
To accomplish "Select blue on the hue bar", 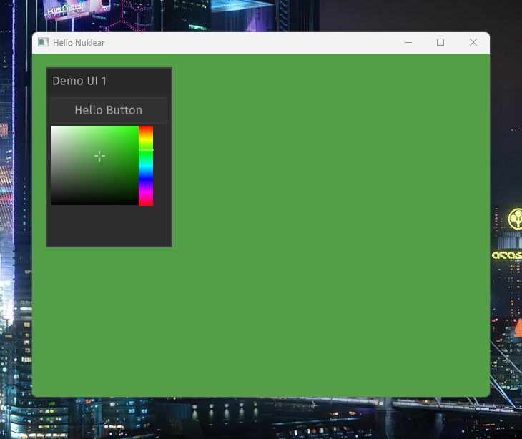I will pos(146,179).
